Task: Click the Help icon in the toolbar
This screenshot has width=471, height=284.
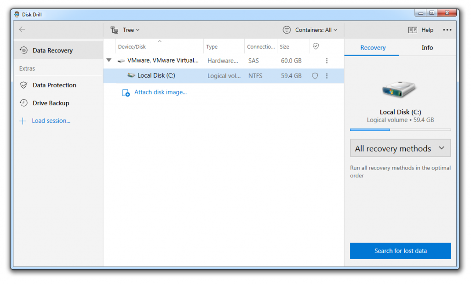Action: [x=412, y=29]
